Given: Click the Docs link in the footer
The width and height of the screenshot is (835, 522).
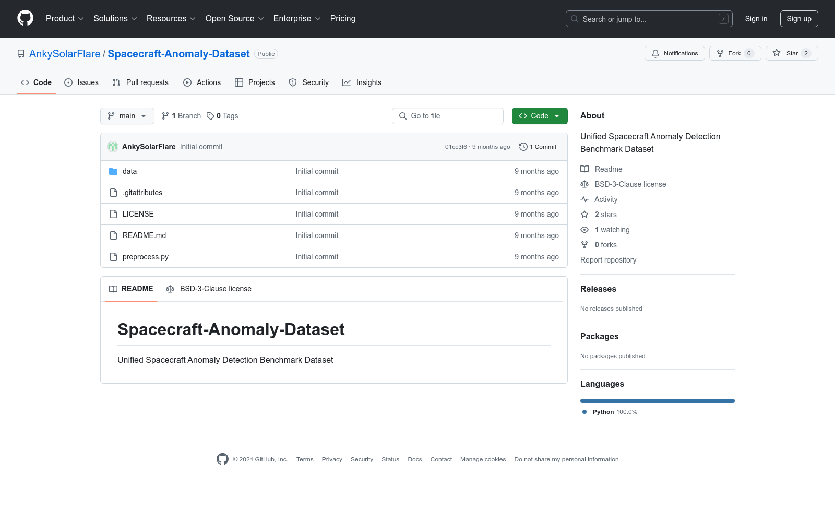Looking at the screenshot, I should coord(415,459).
